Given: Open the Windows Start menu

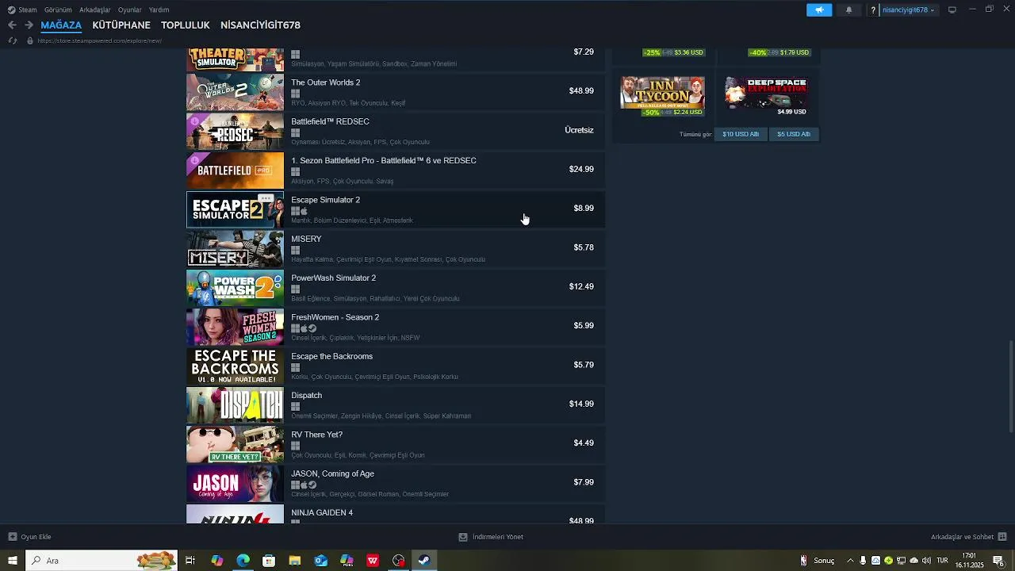Looking at the screenshot, I should 13,561.
